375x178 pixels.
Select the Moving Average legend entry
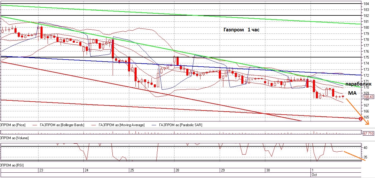(122, 125)
